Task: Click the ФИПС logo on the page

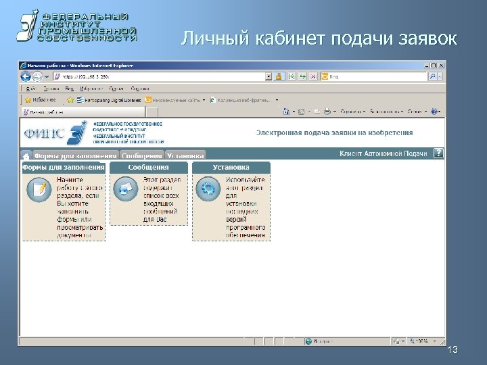Action: 55,133
